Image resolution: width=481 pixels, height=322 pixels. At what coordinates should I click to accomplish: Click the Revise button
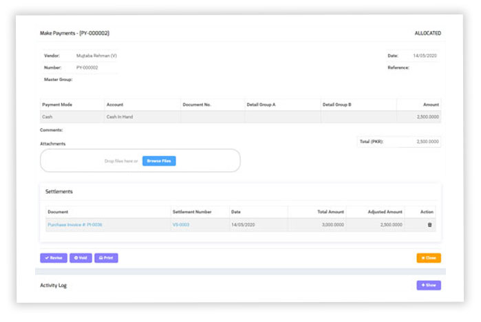click(54, 258)
